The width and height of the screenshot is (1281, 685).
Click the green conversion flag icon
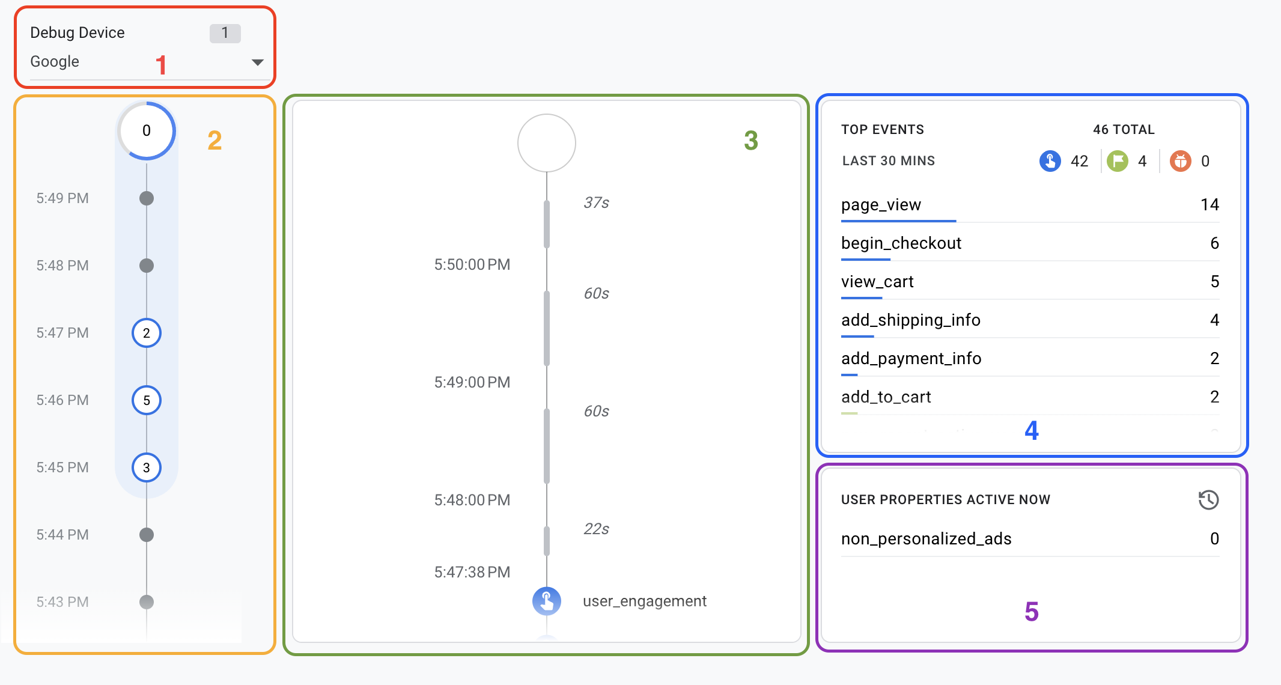[x=1117, y=161]
